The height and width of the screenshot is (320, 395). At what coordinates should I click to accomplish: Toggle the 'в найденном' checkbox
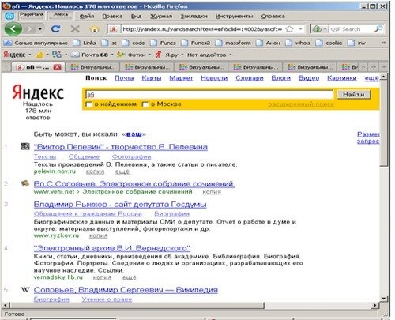(x=88, y=104)
